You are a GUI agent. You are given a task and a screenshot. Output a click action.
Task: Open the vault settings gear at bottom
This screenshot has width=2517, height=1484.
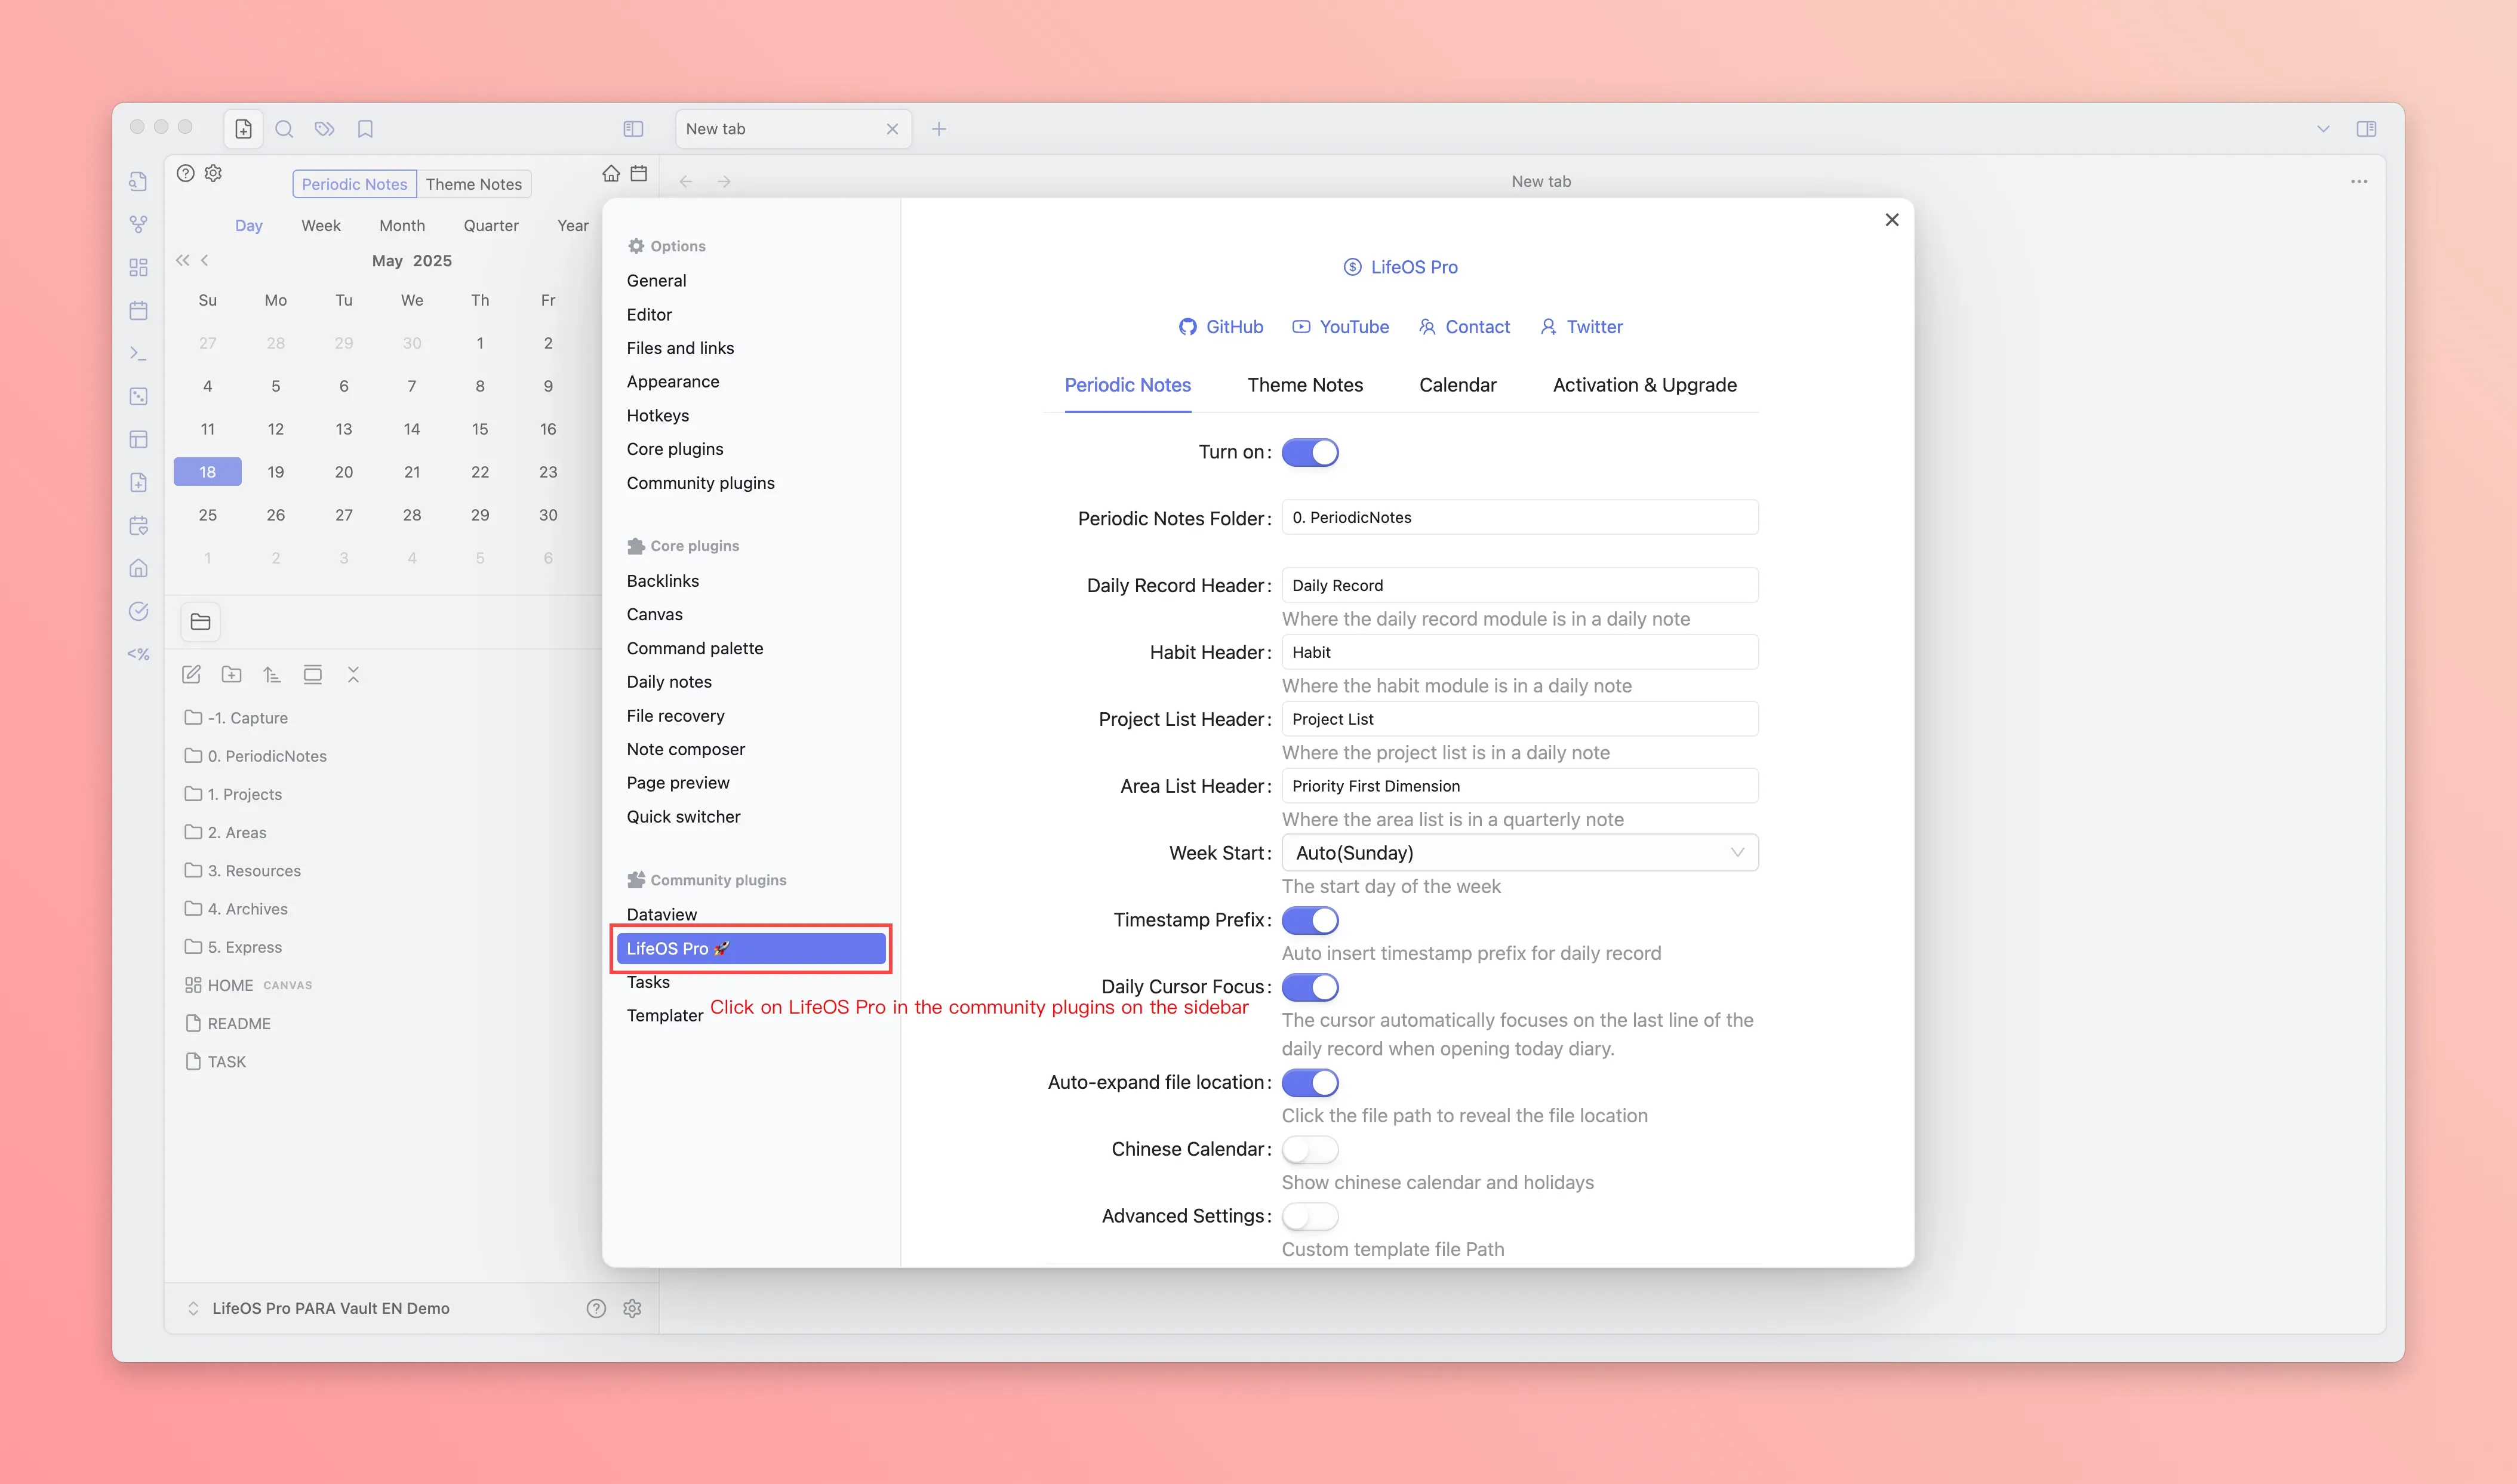click(632, 1308)
